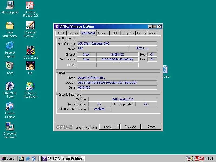This screenshot has width=216, height=162.
Task: Click the system clock showing 11:21
Action: click(x=210, y=159)
